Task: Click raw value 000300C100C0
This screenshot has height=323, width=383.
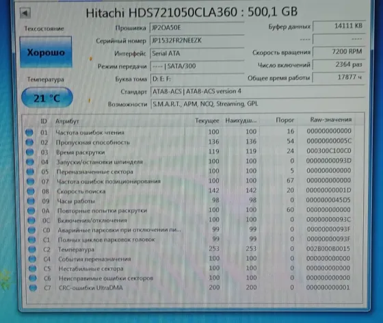Action: [x=329, y=151]
